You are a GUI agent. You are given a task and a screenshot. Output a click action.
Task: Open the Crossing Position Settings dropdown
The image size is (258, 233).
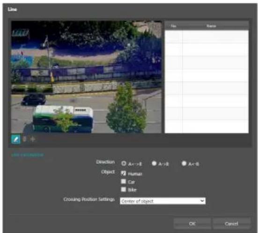click(x=163, y=201)
